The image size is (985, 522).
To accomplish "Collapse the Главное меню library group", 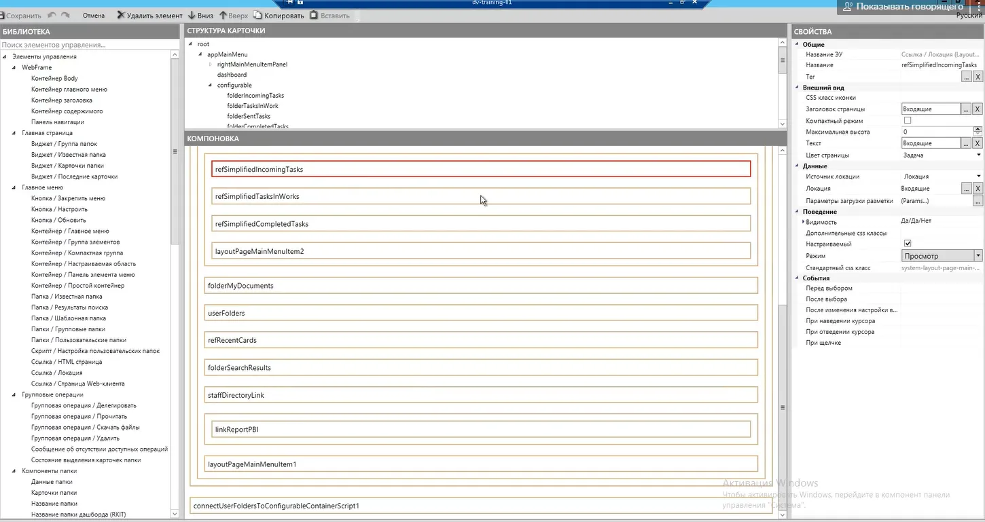I will click(14, 187).
